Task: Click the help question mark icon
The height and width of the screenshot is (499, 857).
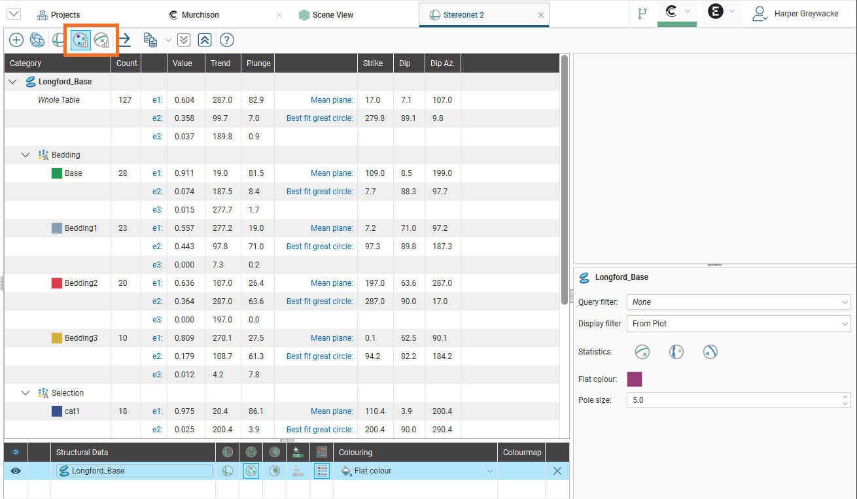Action: tap(227, 41)
